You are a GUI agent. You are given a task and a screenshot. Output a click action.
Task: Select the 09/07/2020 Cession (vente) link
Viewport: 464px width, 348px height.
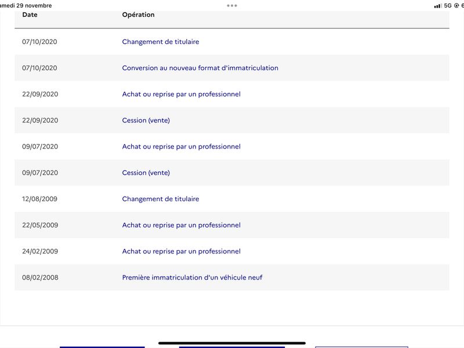(146, 173)
